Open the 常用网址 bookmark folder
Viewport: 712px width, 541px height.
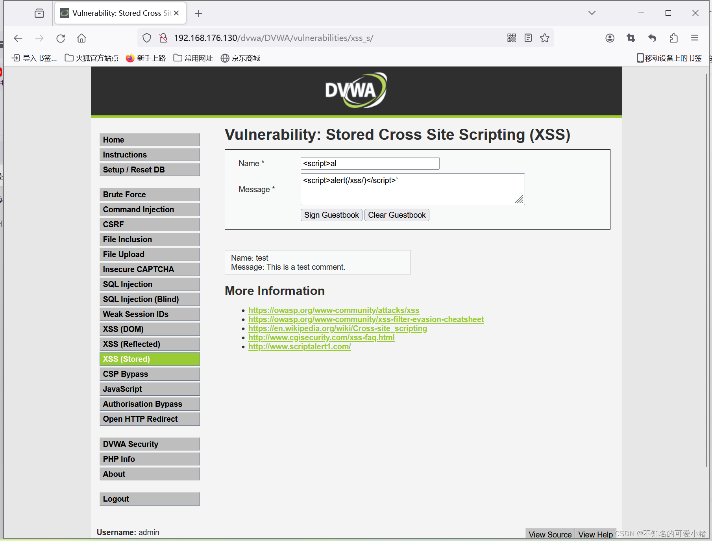point(193,58)
